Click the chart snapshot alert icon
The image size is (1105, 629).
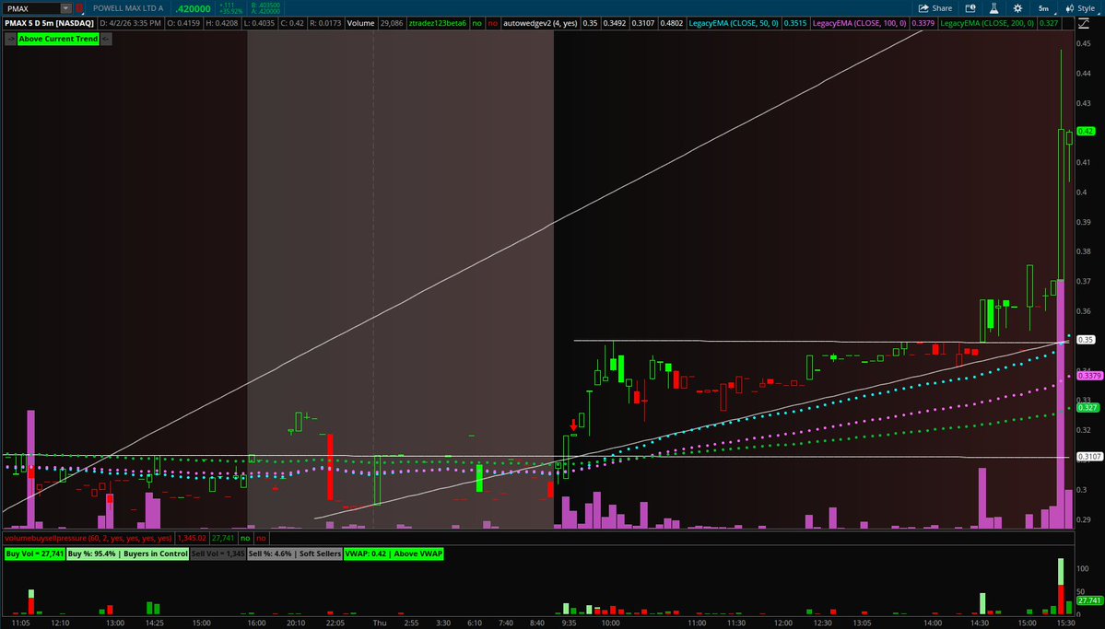click(970, 8)
